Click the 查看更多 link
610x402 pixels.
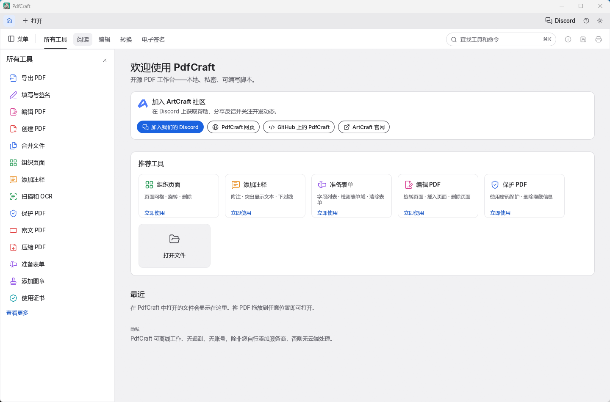(17, 313)
